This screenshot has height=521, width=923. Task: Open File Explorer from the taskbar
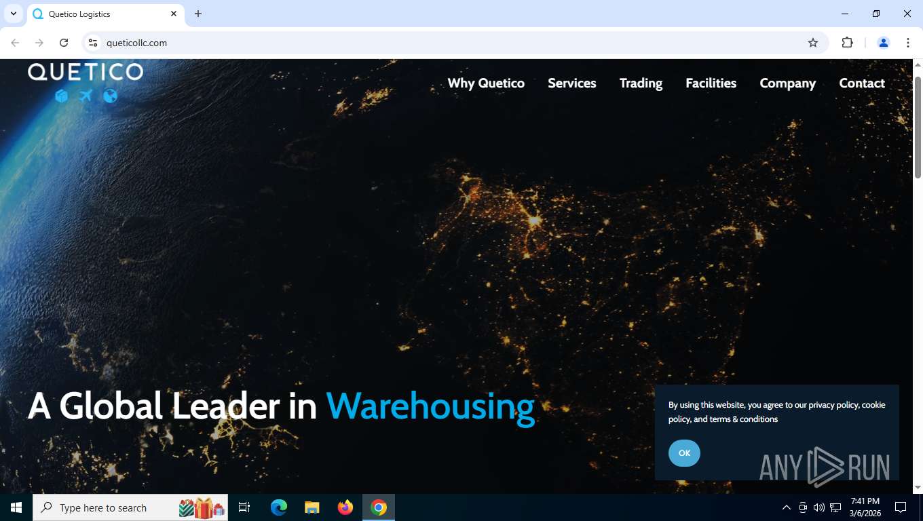[x=312, y=507]
